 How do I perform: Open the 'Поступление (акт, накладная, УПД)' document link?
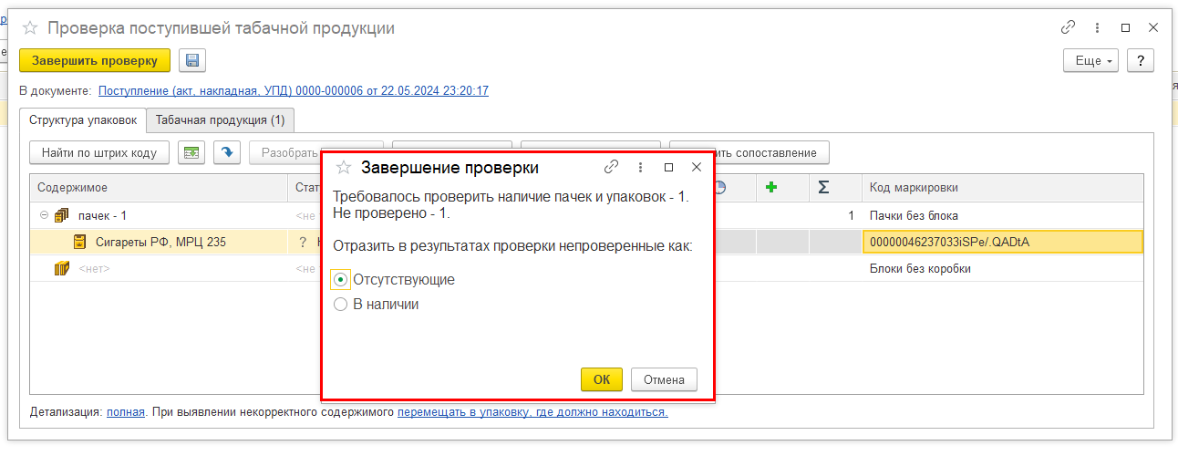(x=293, y=91)
